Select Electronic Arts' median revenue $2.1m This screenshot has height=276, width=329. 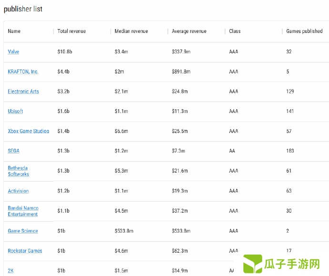coord(121,92)
